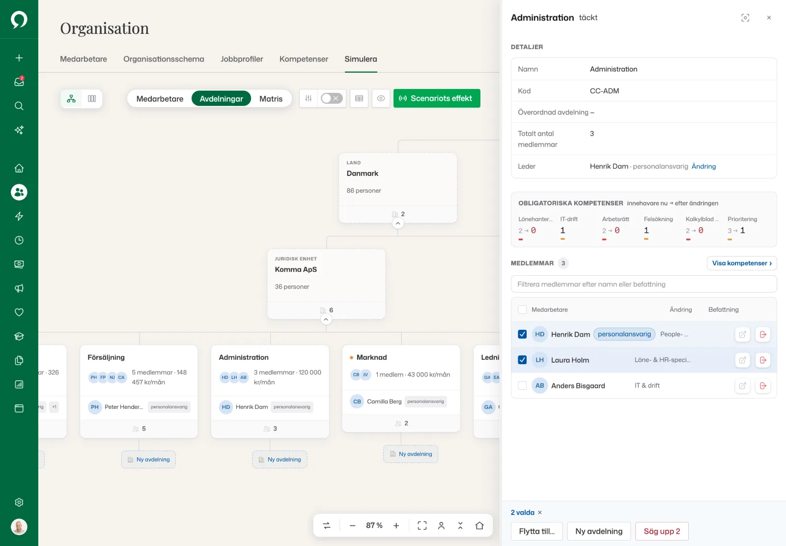The image size is (786, 546).
Task: Click the member filter input field
Action: 644,284
